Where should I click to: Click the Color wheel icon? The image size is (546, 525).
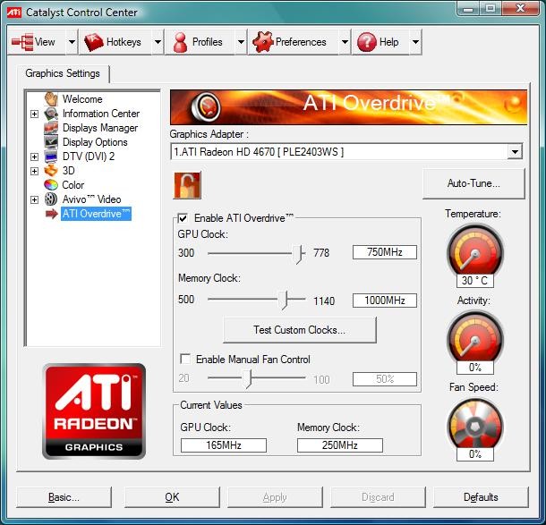(51, 185)
